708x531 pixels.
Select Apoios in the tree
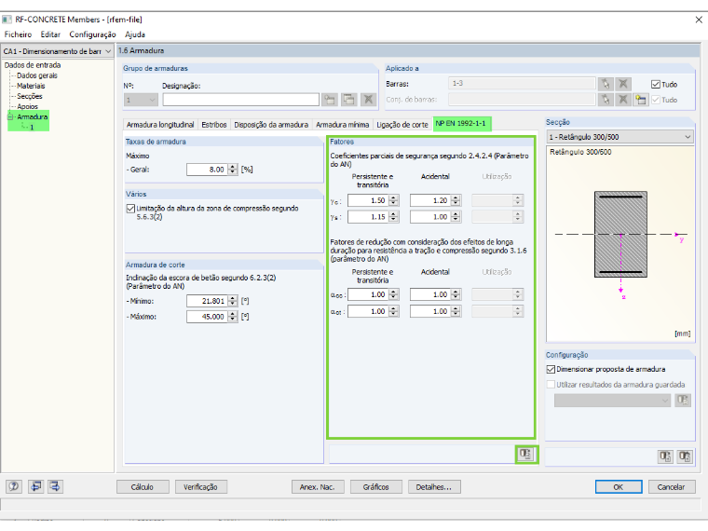pyautogui.click(x=28, y=106)
